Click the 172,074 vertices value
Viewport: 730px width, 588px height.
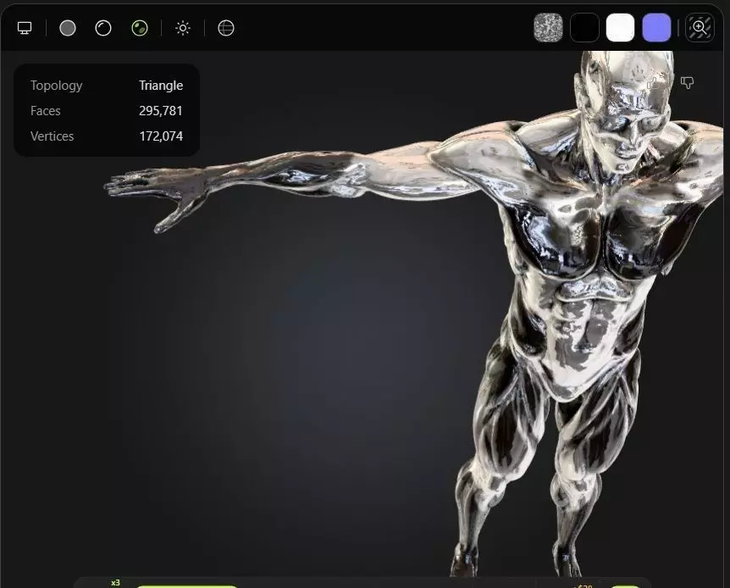pos(161,136)
